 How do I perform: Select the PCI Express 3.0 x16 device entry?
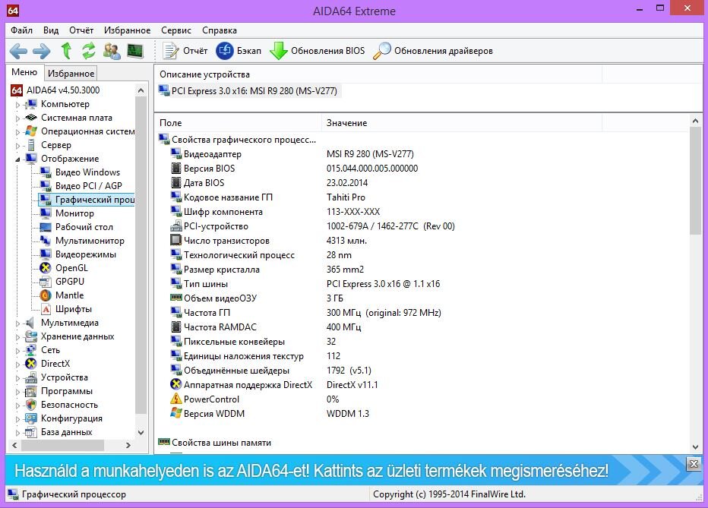pos(254,90)
